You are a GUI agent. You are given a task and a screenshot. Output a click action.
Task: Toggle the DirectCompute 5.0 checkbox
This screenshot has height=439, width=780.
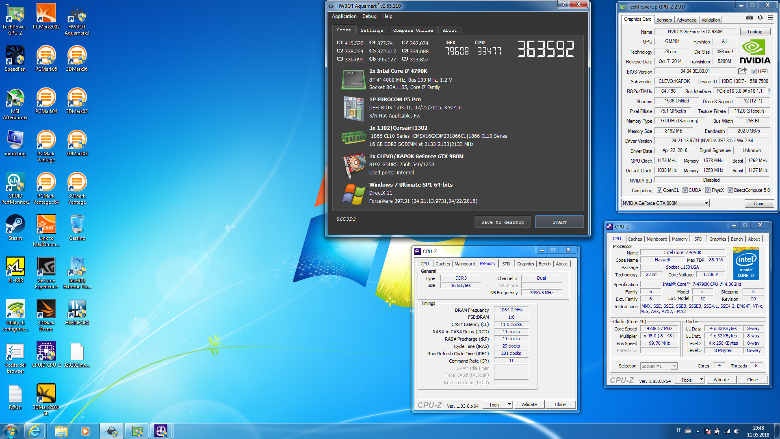tap(730, 190)
